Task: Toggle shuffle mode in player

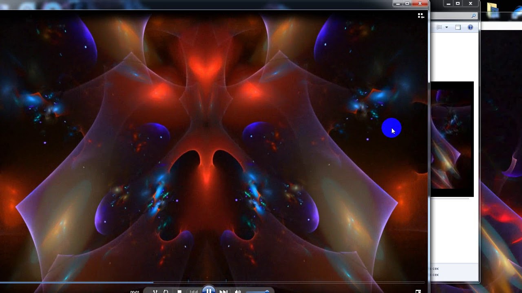Action: pyautogui.click(x=155, y=292)
